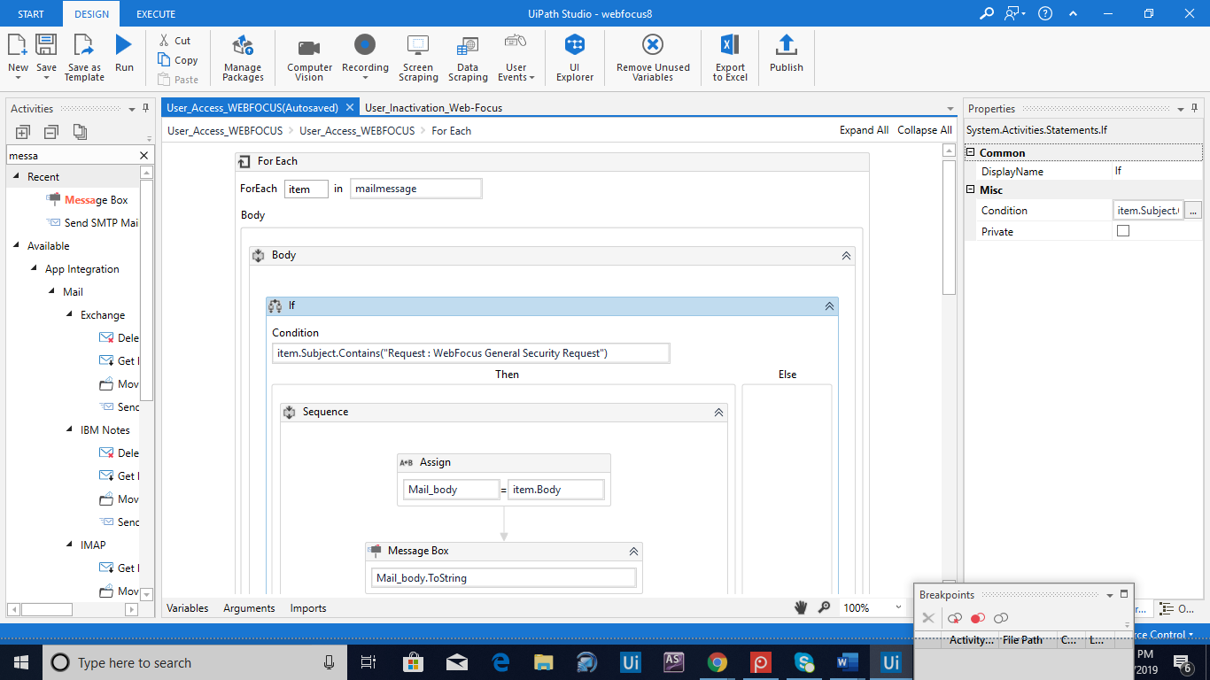Open the zoom level 100% dropdown
1210x680 pixels.
tap(898, 607)
